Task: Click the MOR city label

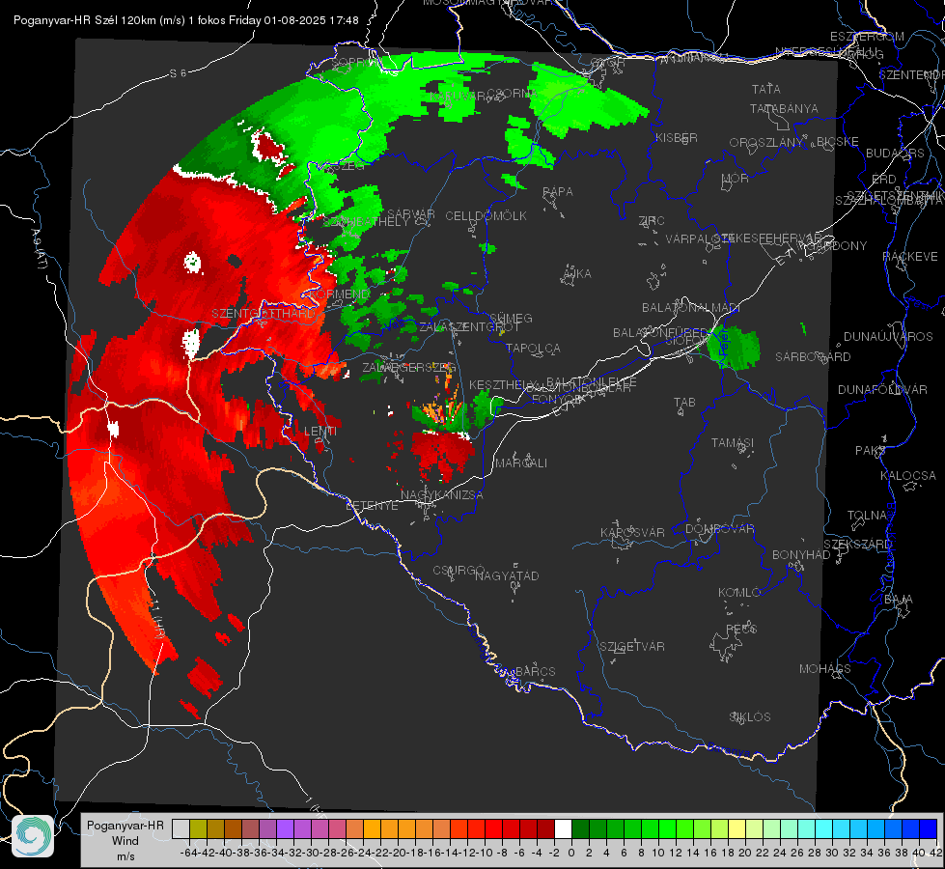Action: [x=735, y=178]
